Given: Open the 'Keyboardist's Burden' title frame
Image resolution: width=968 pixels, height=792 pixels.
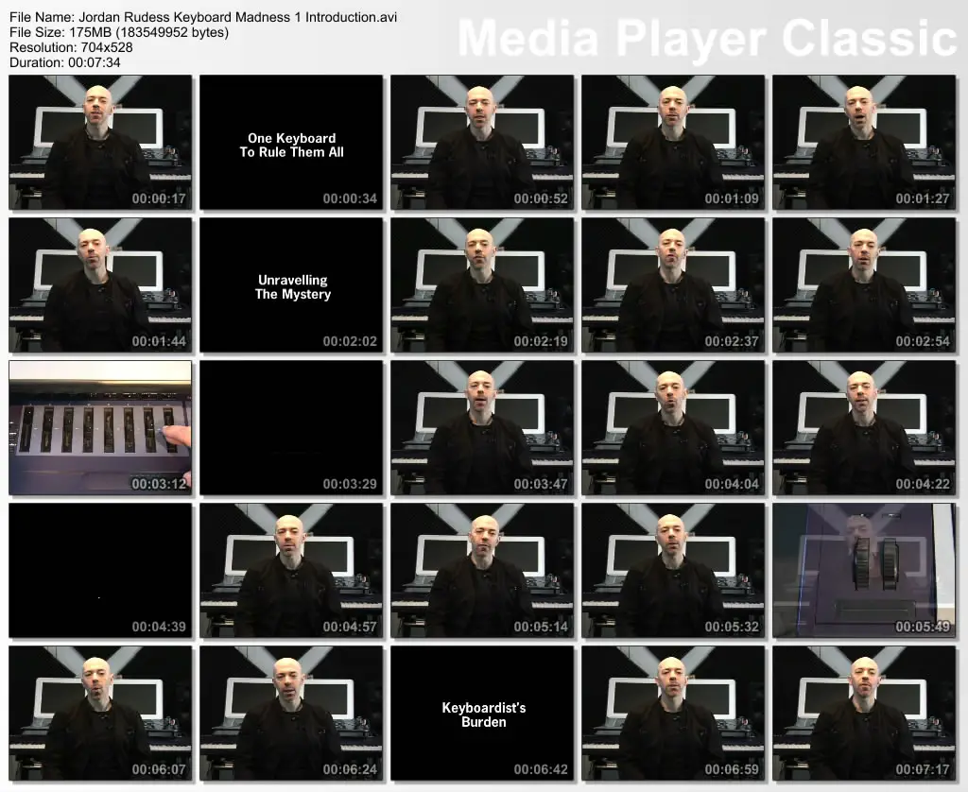Looking at the screenshot, I should pos(482,713).
